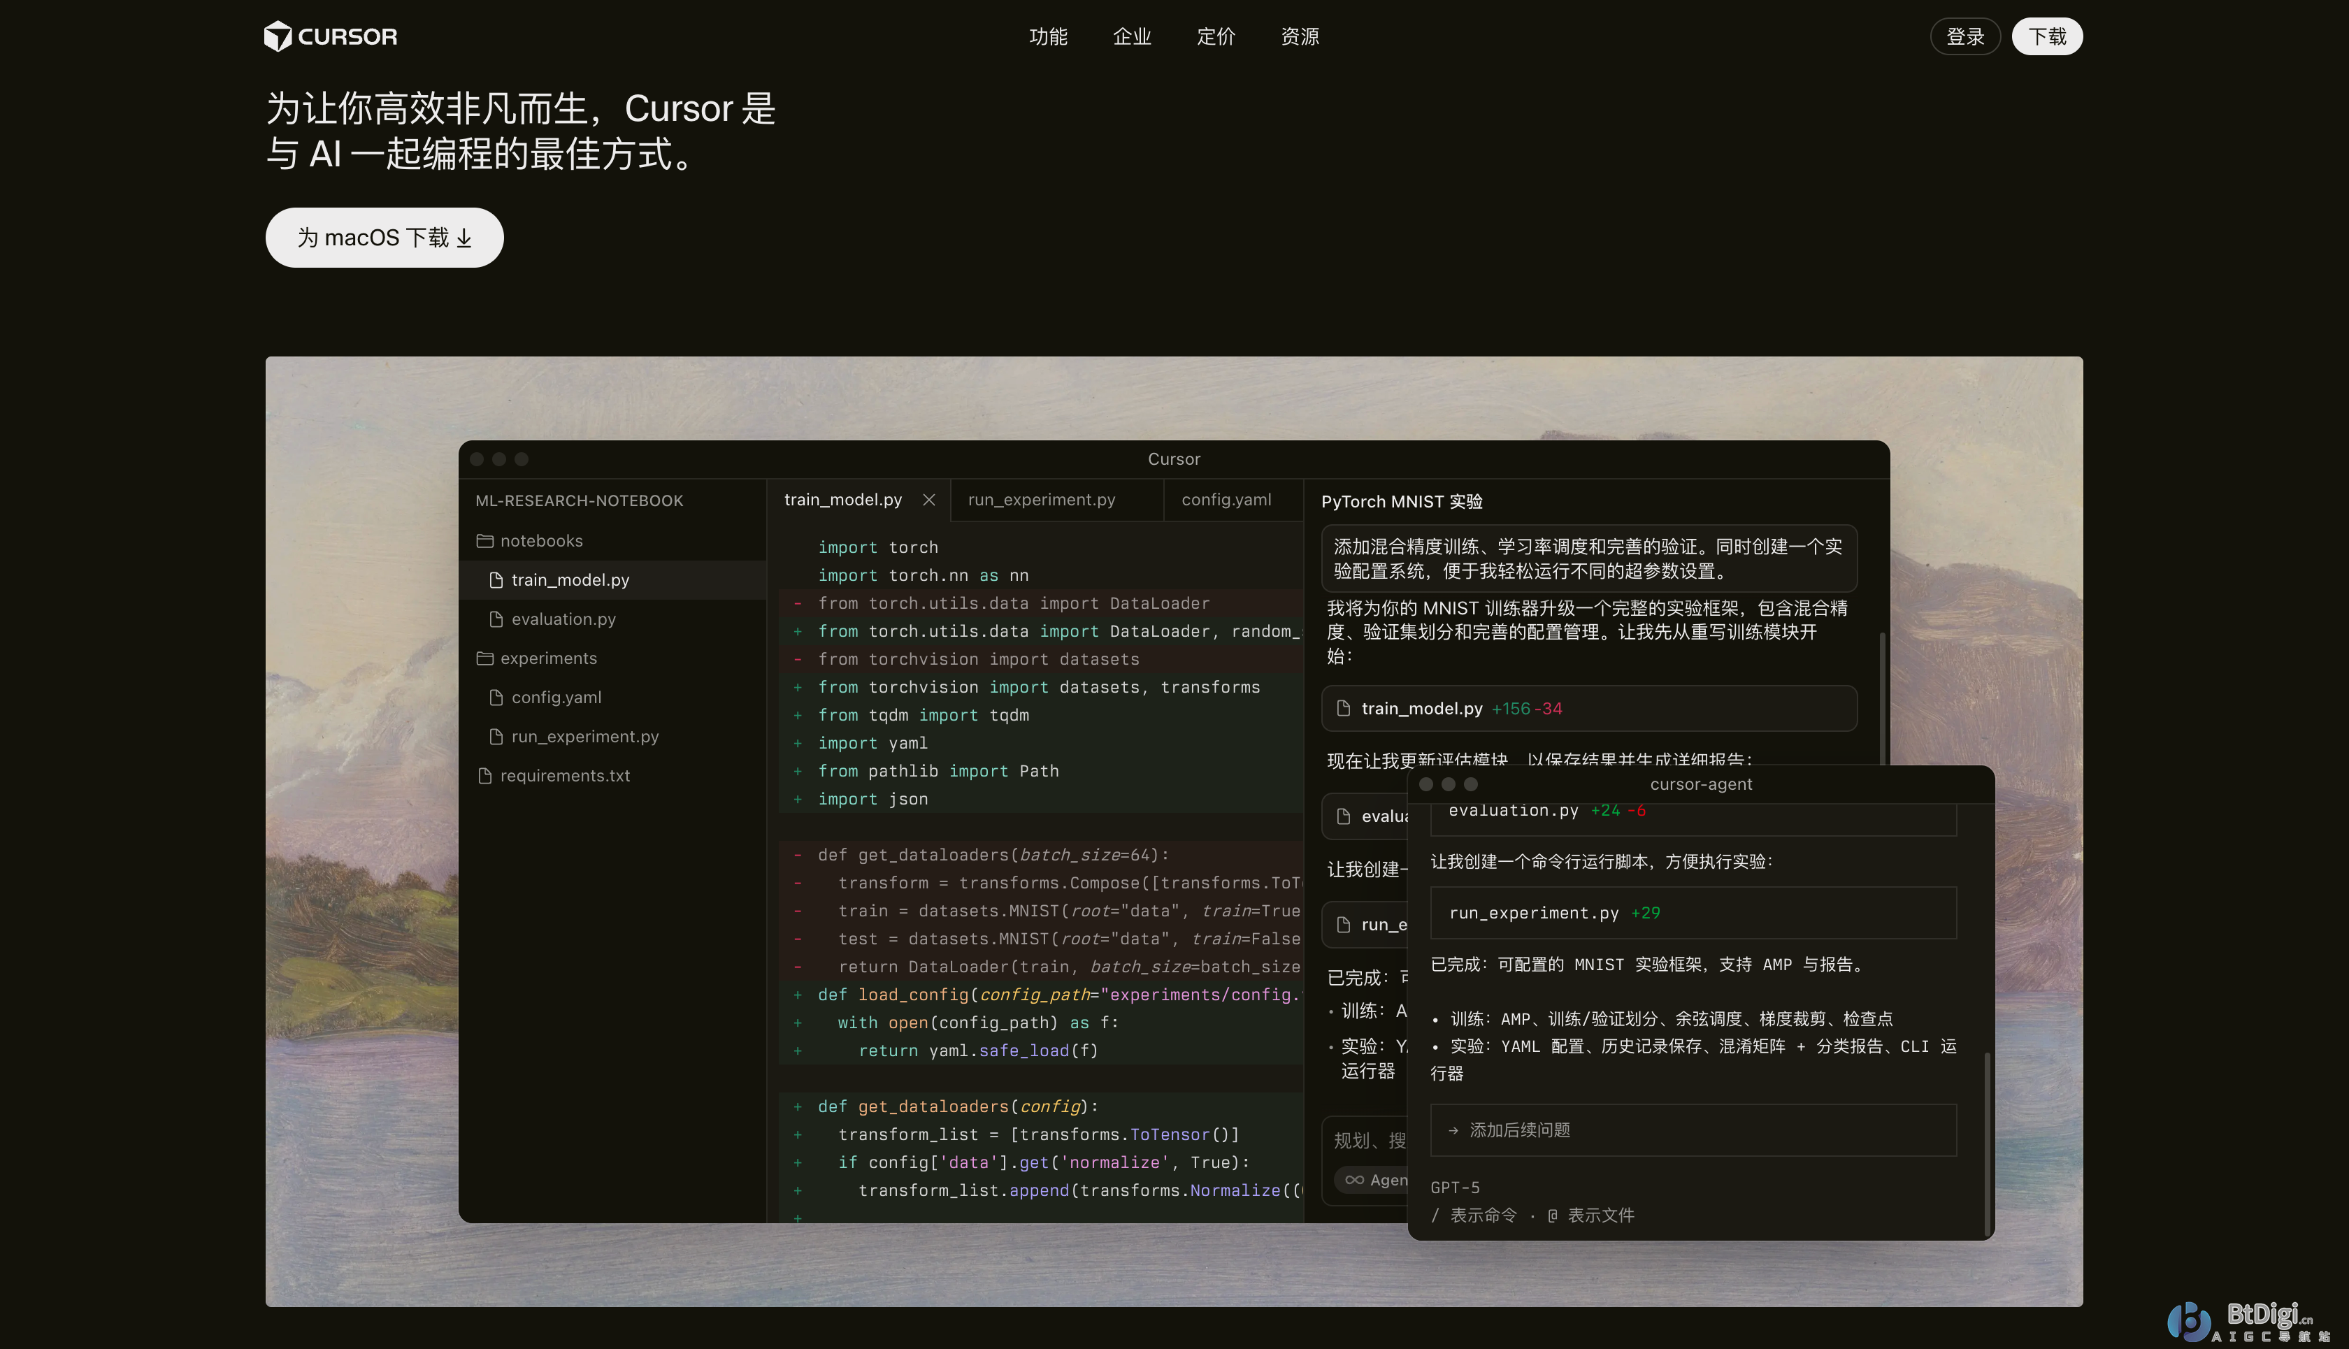Click the chat panel vertical scrollbar
Screen dimensions: 2349x1349
[x=1881, y=695]
